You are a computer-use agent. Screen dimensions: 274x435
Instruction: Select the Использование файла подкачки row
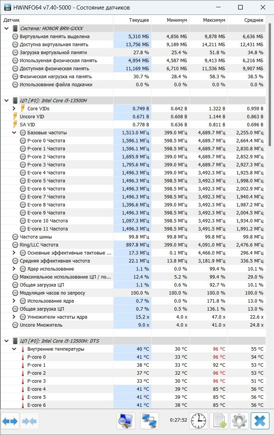(133, 85)
